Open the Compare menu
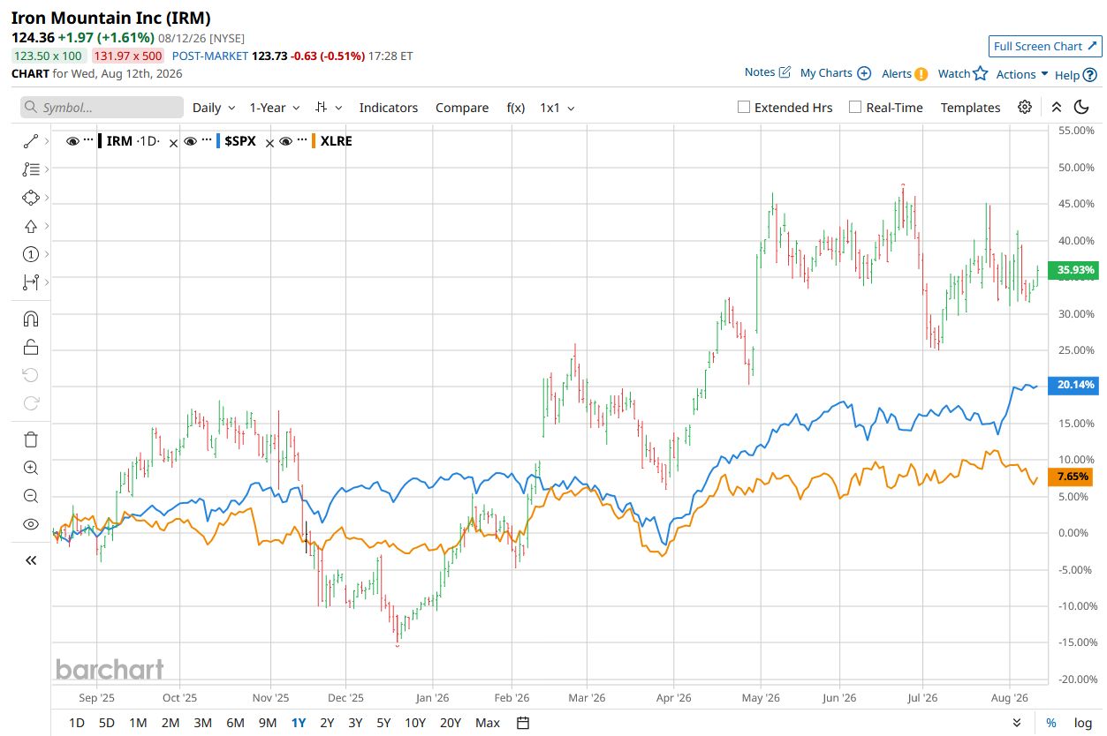The image size is (1107, 736). (462, 108)
